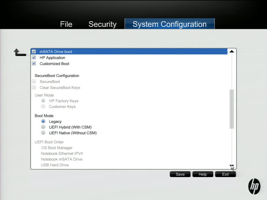Choose UEFI Hybrid (With CSM) mode

[x=43, y=127]
